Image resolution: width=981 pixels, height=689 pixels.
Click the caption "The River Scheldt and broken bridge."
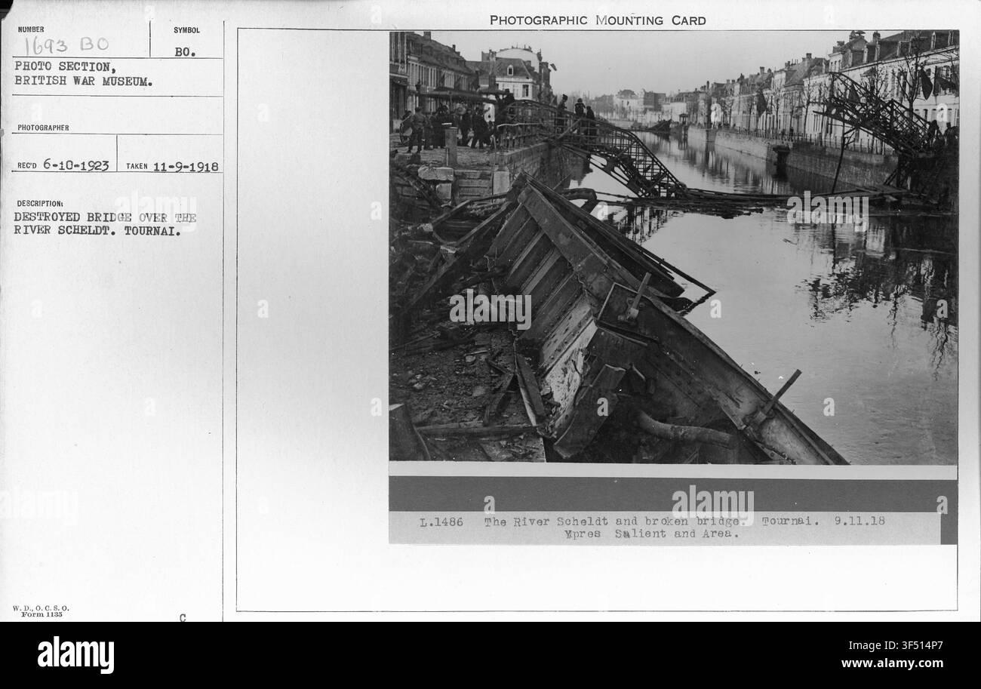click(615, 521)
